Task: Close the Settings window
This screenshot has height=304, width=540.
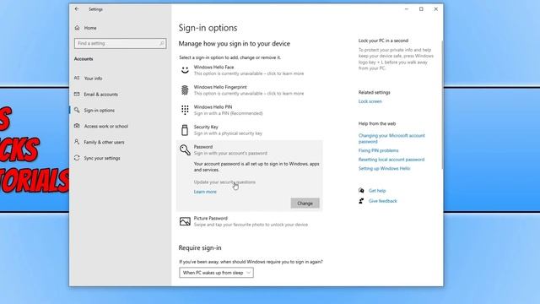Action: (435, 9)
